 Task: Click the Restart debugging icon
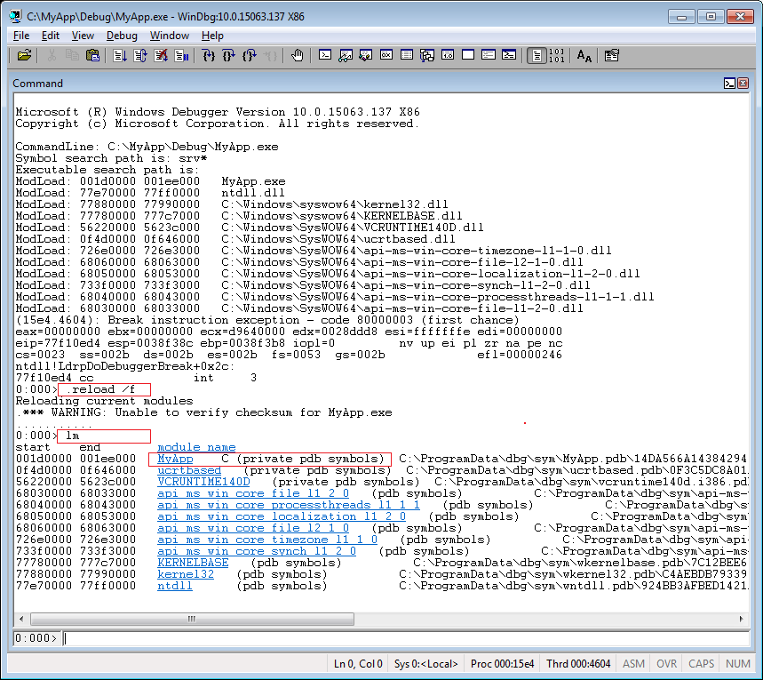tap(140, 55)
